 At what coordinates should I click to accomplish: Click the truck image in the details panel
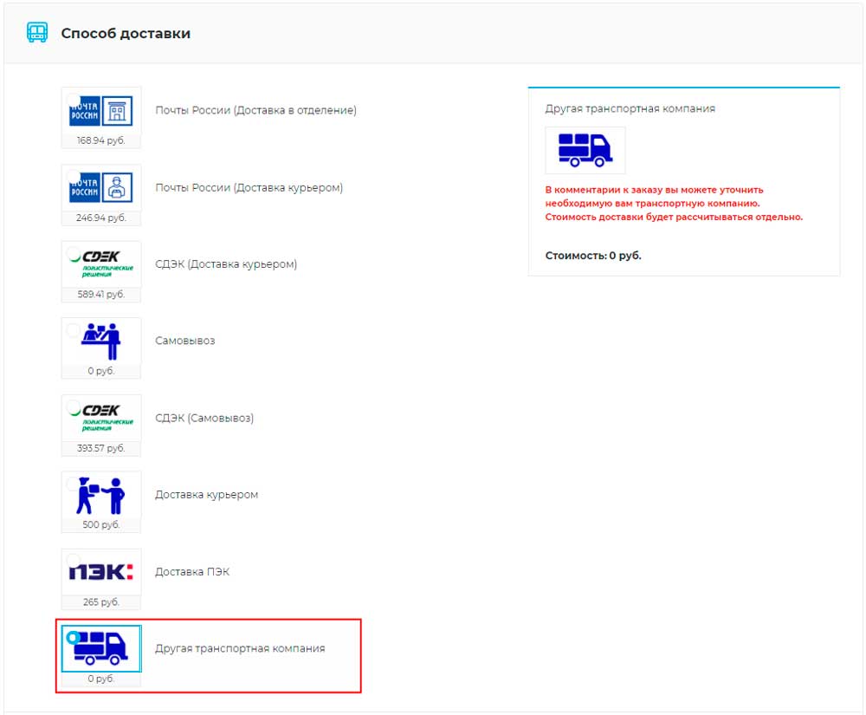pyautogui.click(x=585, y=150)
